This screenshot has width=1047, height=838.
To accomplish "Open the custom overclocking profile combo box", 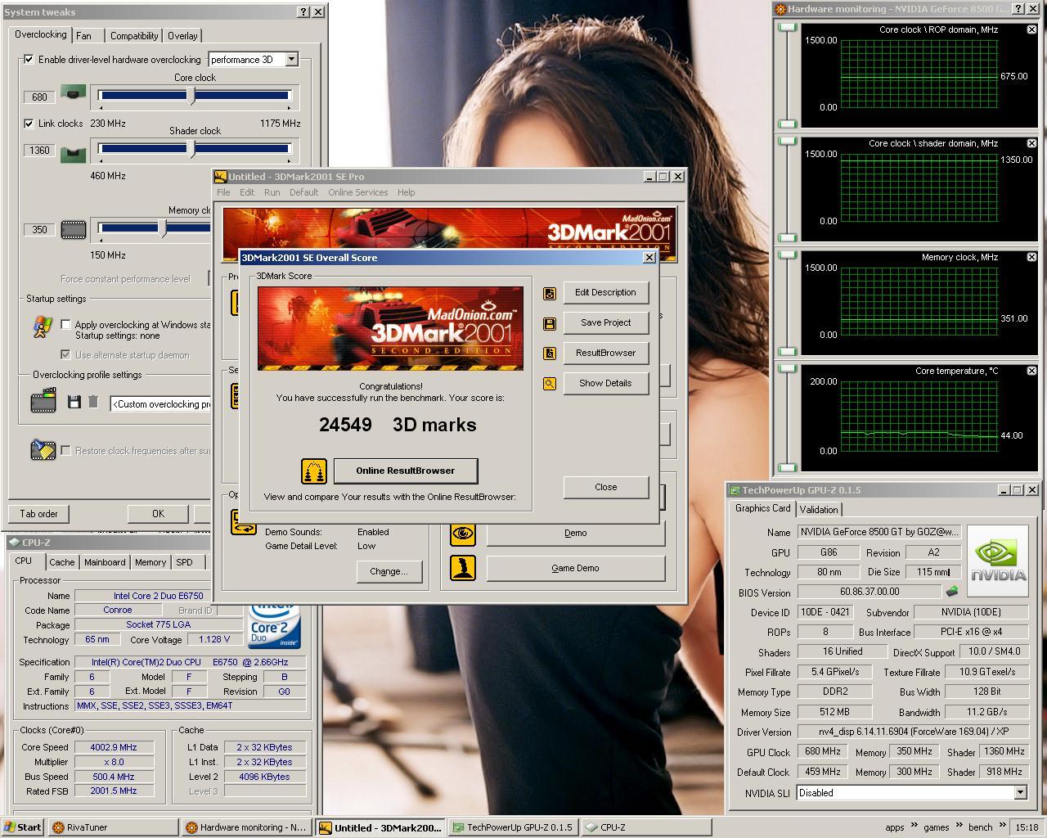I will [x=161, y=404].
